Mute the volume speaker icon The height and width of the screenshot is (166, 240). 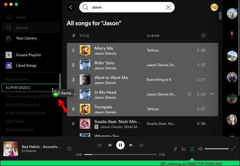click(x=200, y=149)
